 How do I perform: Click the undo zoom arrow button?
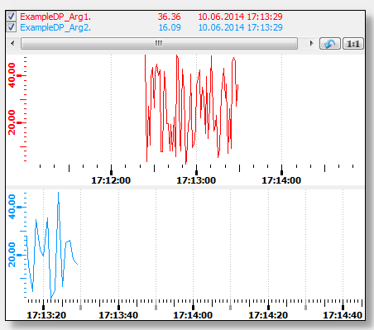[x=330, y=44]
